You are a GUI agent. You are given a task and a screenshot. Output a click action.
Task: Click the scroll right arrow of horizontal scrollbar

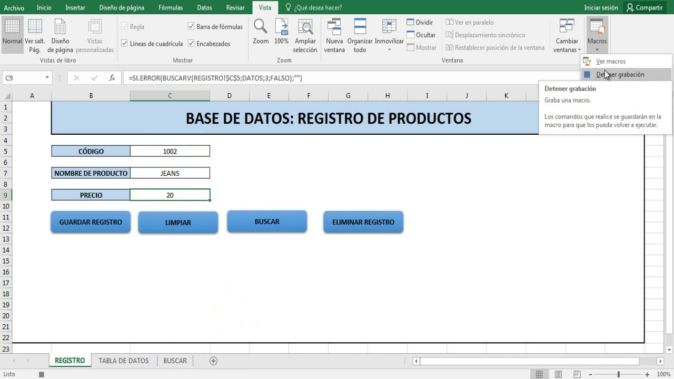660,361
